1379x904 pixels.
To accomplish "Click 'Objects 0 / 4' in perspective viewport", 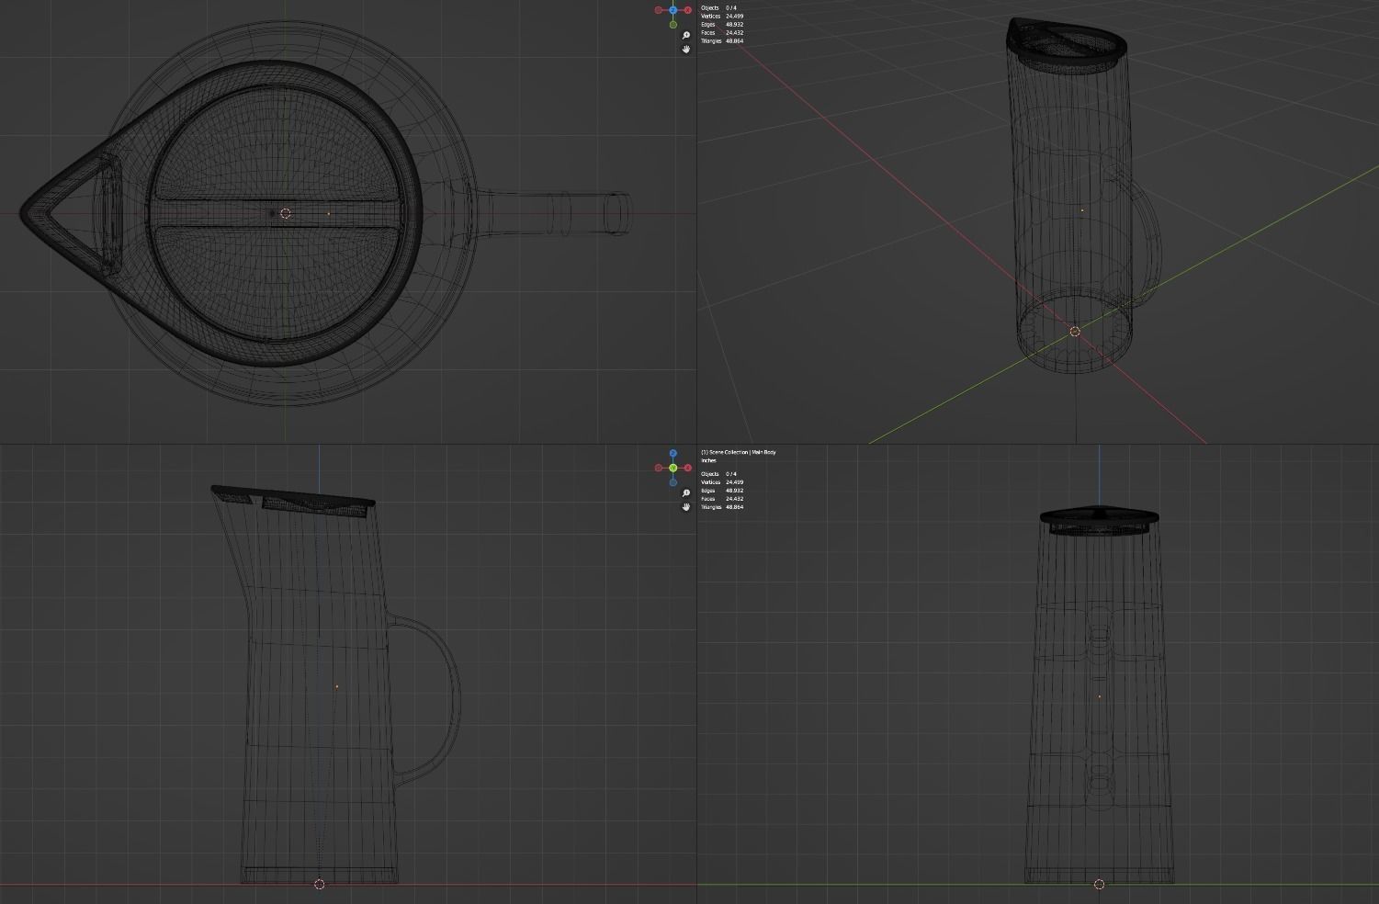I will [718, 8].
